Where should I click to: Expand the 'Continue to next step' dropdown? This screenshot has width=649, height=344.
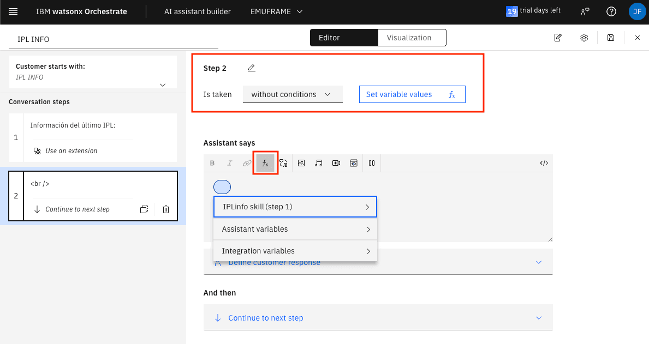378,318
